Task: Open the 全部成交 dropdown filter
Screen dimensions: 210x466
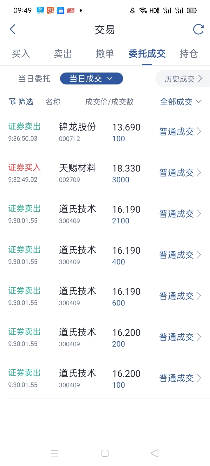Action: (x=181, y=102)
